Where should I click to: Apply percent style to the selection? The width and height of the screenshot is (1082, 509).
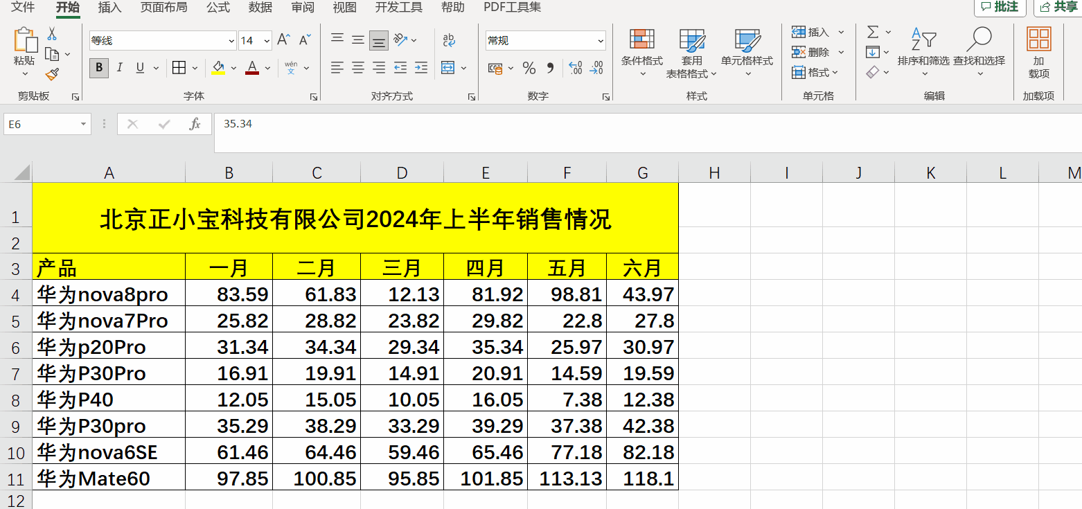tap(529, 69)
